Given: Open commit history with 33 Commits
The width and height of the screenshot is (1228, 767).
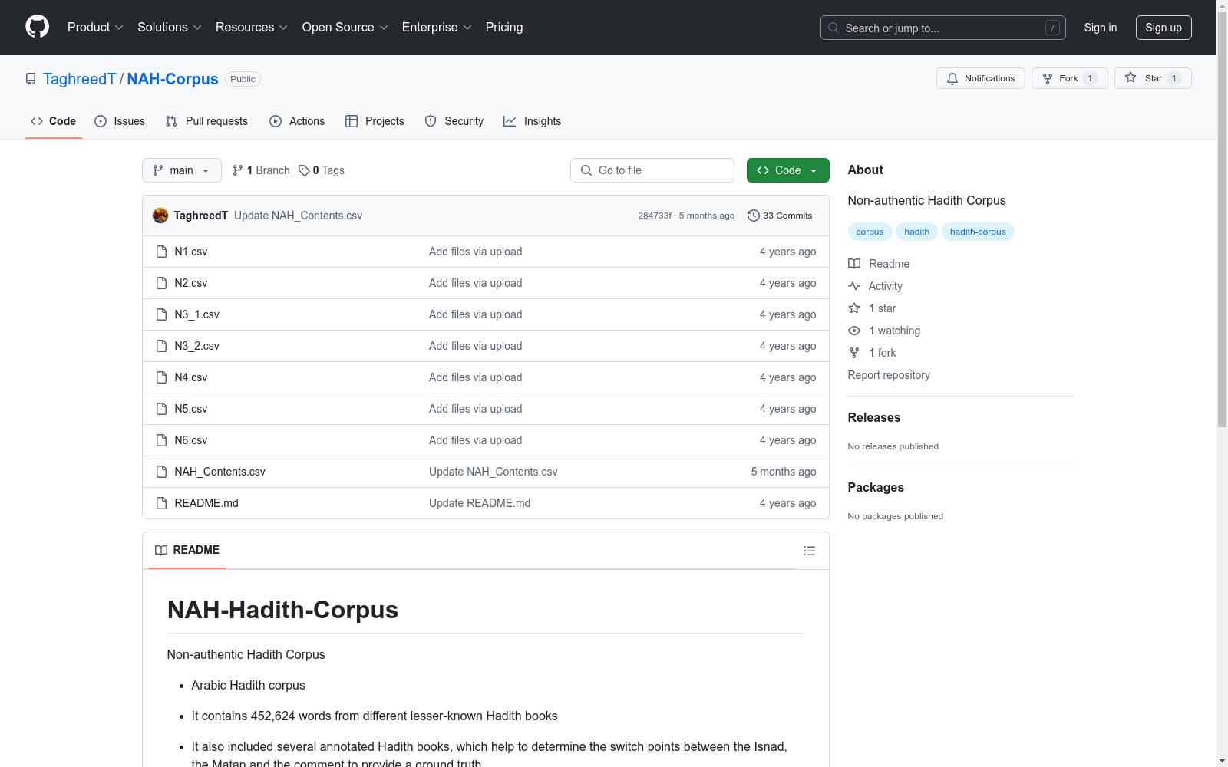Looking at the screenshot, I should click(x=780, y=216).
